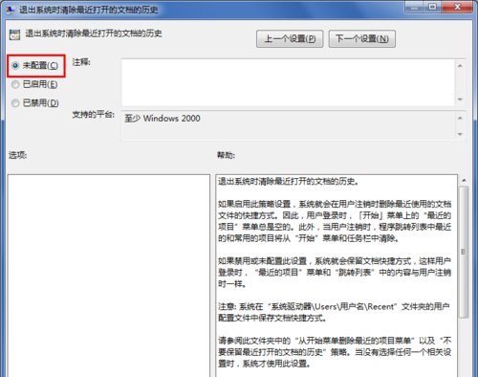The image size is (478, 377).
Task: Click inside the 注释 comment text box
Action: pyautogui.click(x=288, y=82)
